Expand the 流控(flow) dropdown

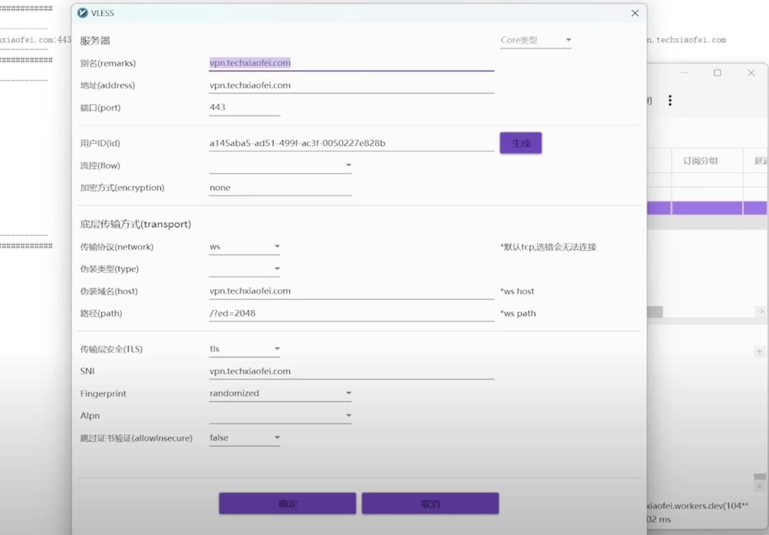pyautogui.click(x=280, y=166)
